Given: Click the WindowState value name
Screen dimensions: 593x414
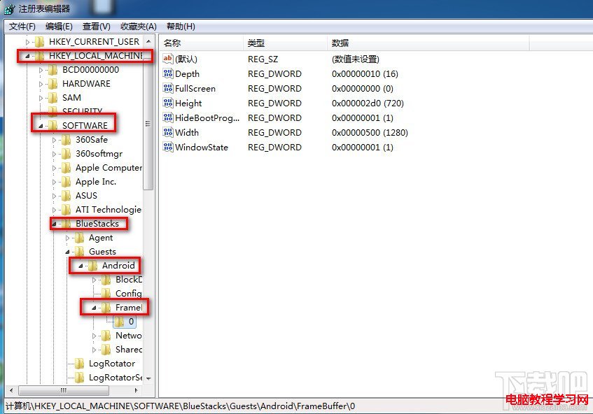Looking at the screenshot, I should pyautogui.click(x=202, y=148).
